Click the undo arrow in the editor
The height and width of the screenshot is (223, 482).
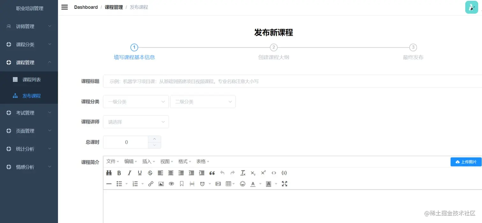coord(223,173)
